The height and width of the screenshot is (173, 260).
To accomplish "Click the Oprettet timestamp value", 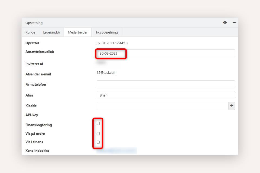I will coord(112,43).
